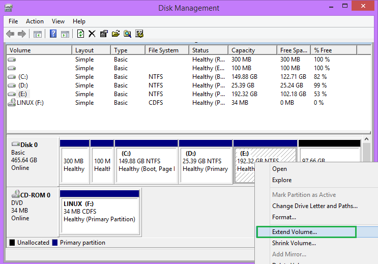Click the drive icon beside (E:) in the list
Viewport: 378px width, 264px height.
[x=12, y=94]
